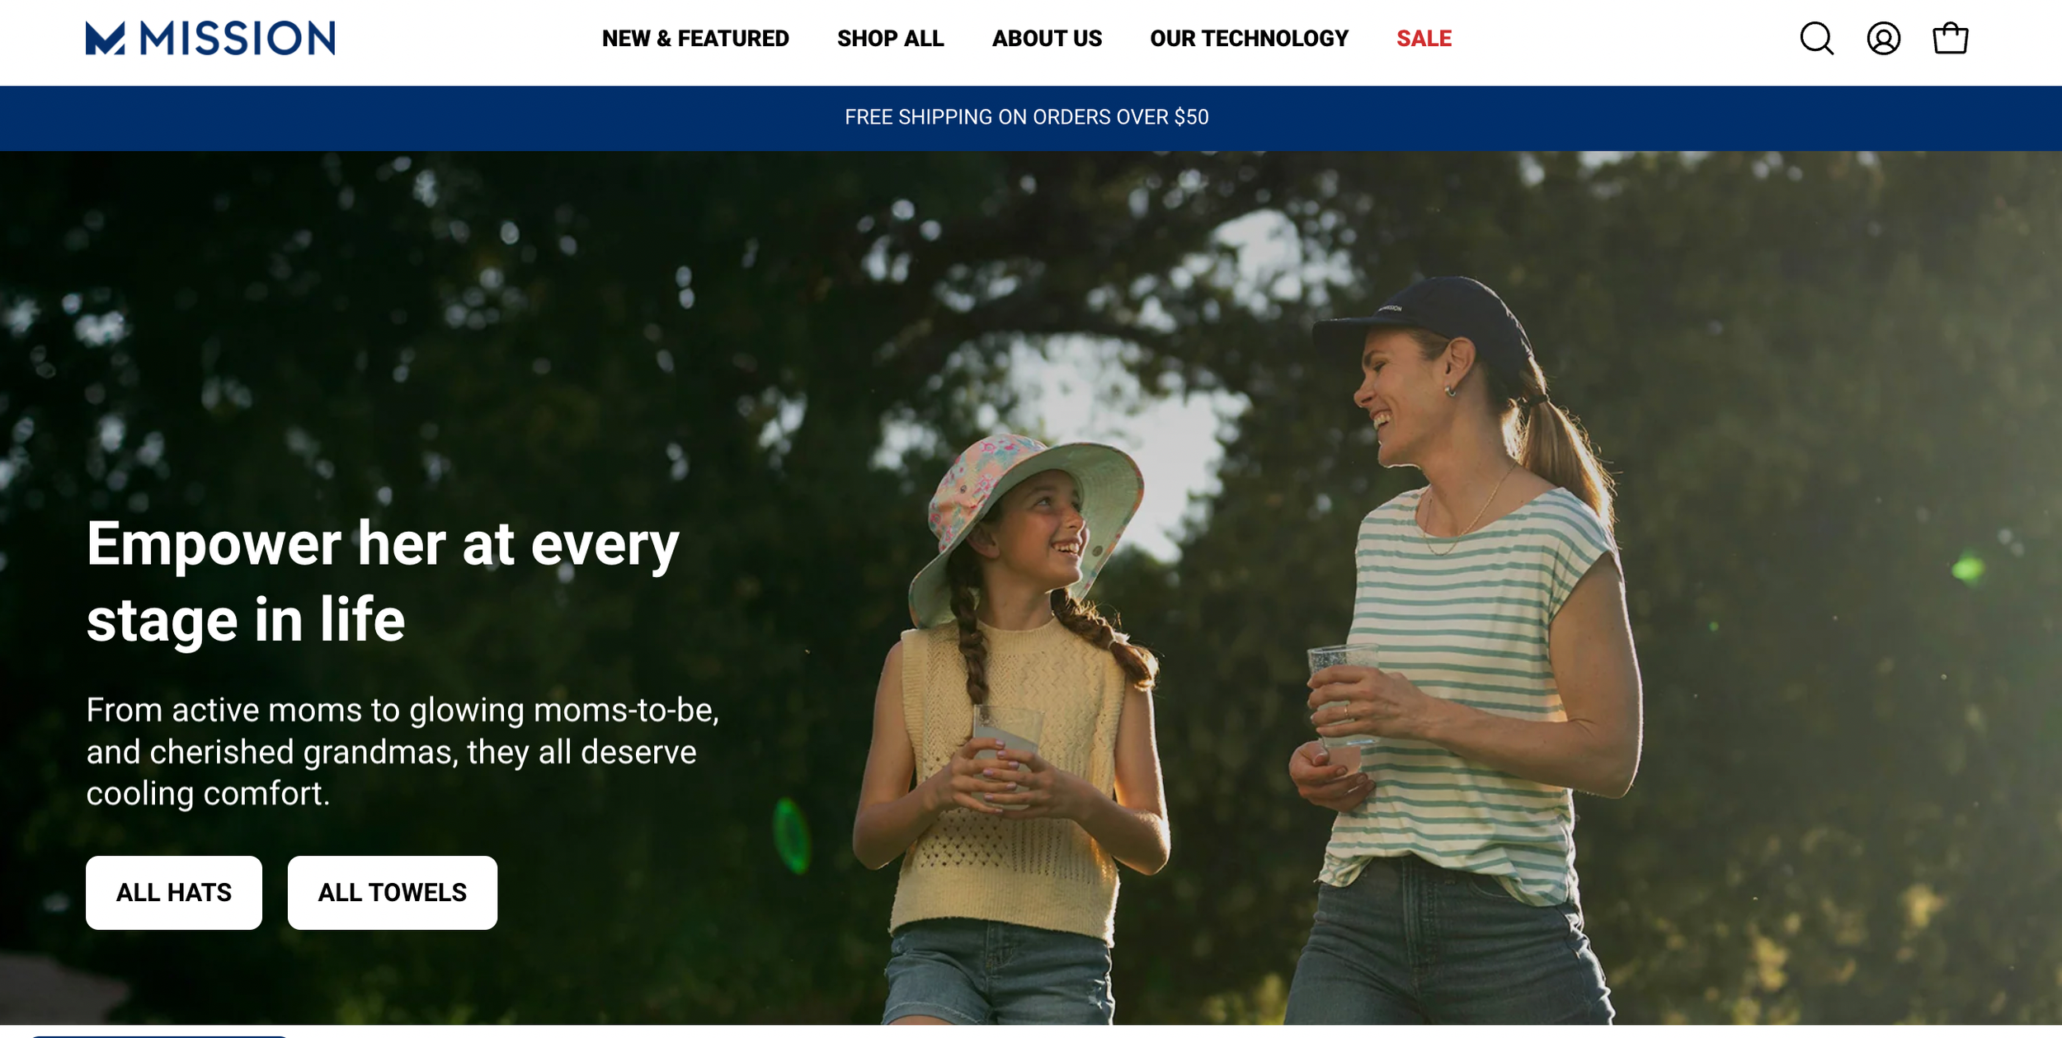Click the girl's floral bucket hat

coord(1027,519)
